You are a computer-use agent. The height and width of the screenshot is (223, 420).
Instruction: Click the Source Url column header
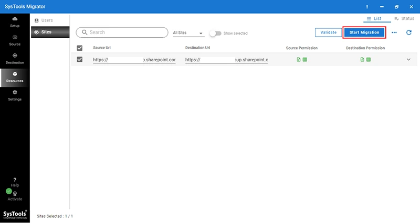102,48
